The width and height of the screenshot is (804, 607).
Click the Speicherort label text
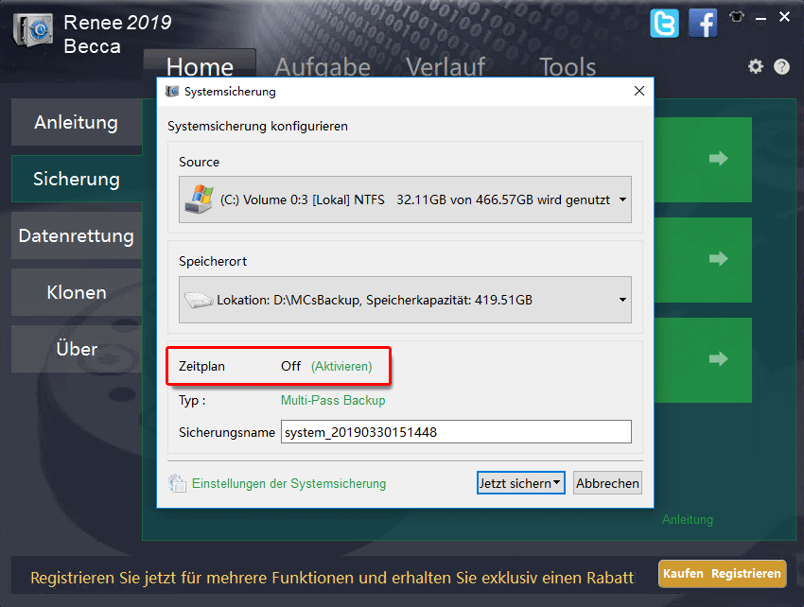pos(213,262)
